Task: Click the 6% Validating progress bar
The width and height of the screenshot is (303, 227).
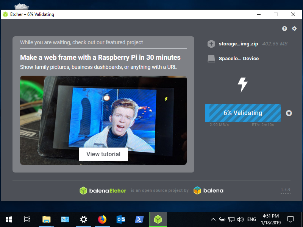Action: 242,113
